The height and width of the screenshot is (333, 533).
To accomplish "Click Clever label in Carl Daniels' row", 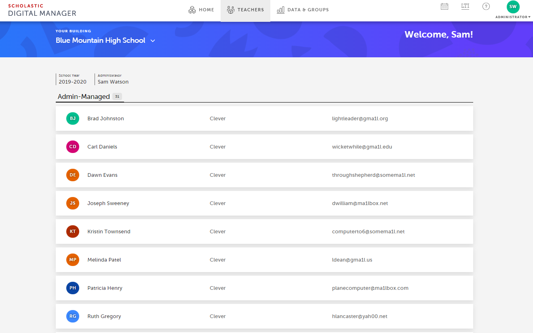I will point(218,147).
